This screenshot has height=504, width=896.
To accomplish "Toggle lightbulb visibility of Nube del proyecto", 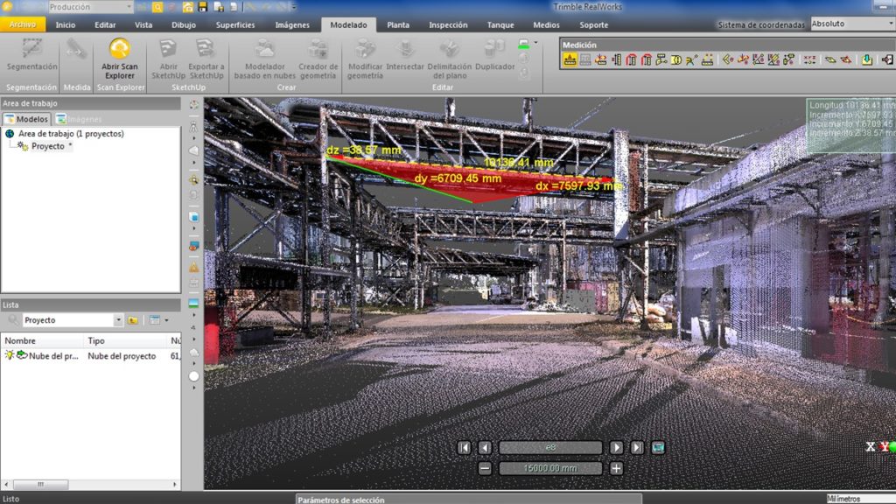I will tap(10, 356).
